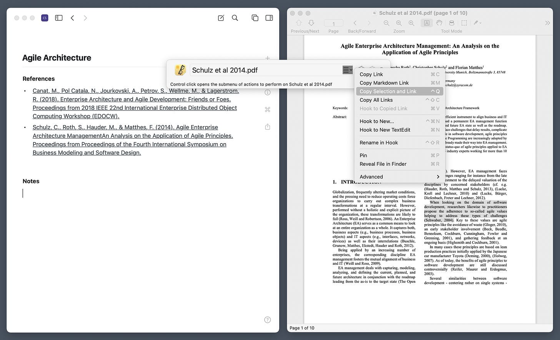560x340 pixels.
Task: Choose Copy Link from Hook menu
Action: [400, 74]
